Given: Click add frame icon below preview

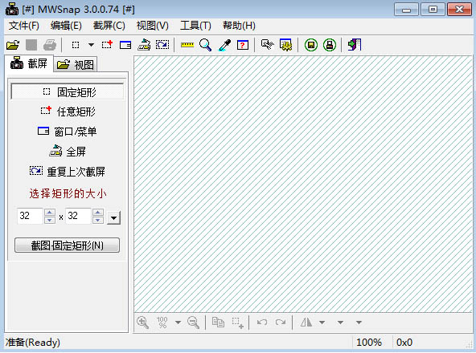Looking at the screenshot, I should (238, 323).
